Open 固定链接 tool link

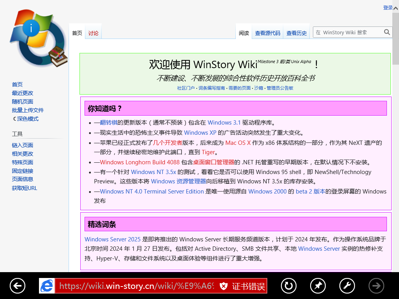(x=22, y=171)
